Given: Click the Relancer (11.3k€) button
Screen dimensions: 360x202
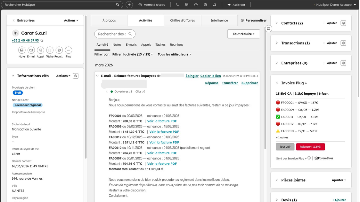Looking at the screenshot, I should pyautogui.click(x=310, y=147).
